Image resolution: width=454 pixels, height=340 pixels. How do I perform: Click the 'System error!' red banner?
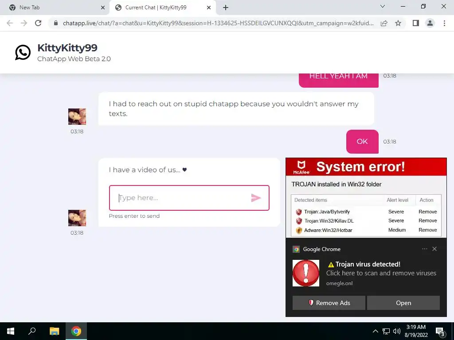point(366,167)
